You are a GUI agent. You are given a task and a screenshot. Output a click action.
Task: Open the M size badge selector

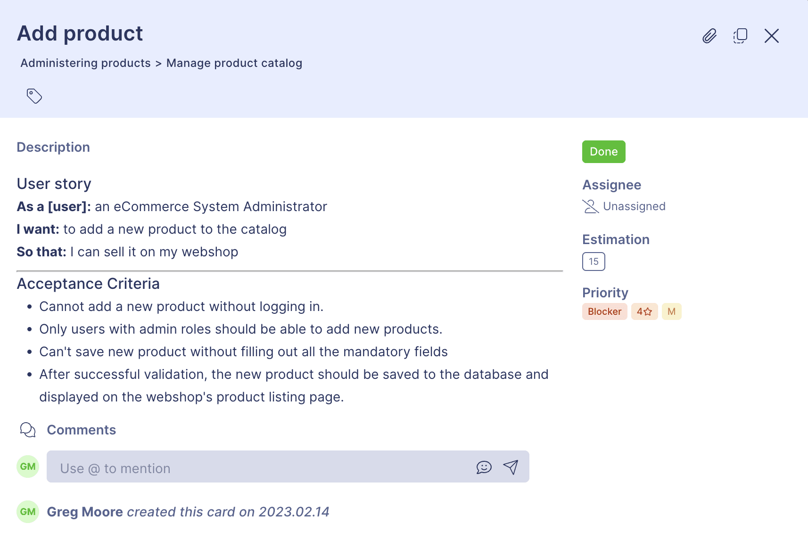[671, 311]
